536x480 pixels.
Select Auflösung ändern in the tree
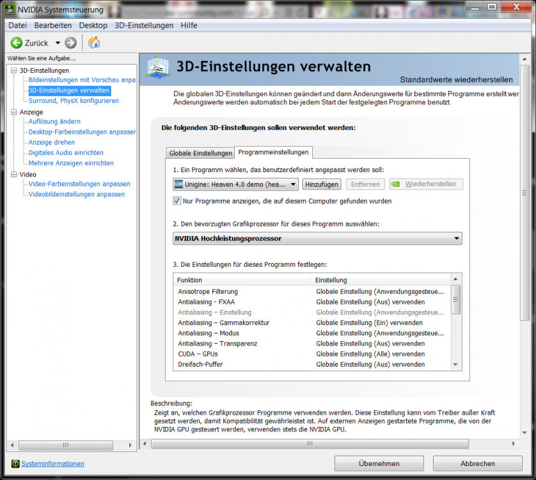[x=54, y=122]
